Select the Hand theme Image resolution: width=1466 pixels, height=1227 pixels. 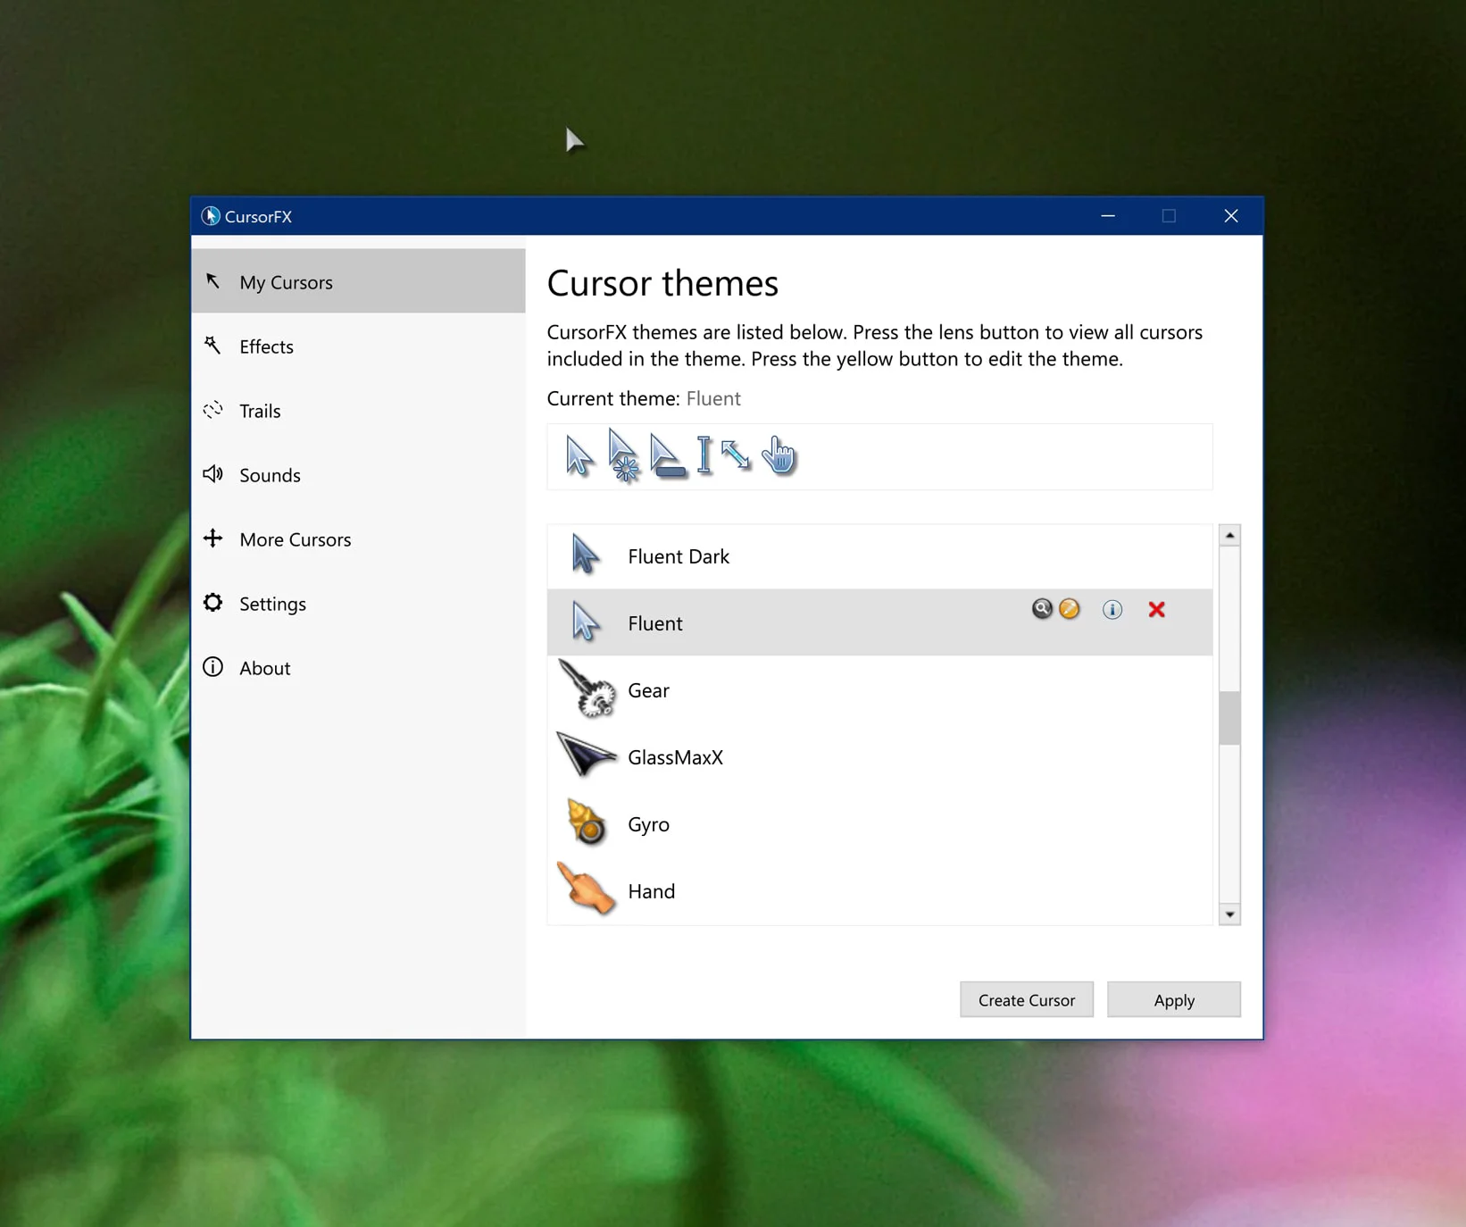[651, 890]
